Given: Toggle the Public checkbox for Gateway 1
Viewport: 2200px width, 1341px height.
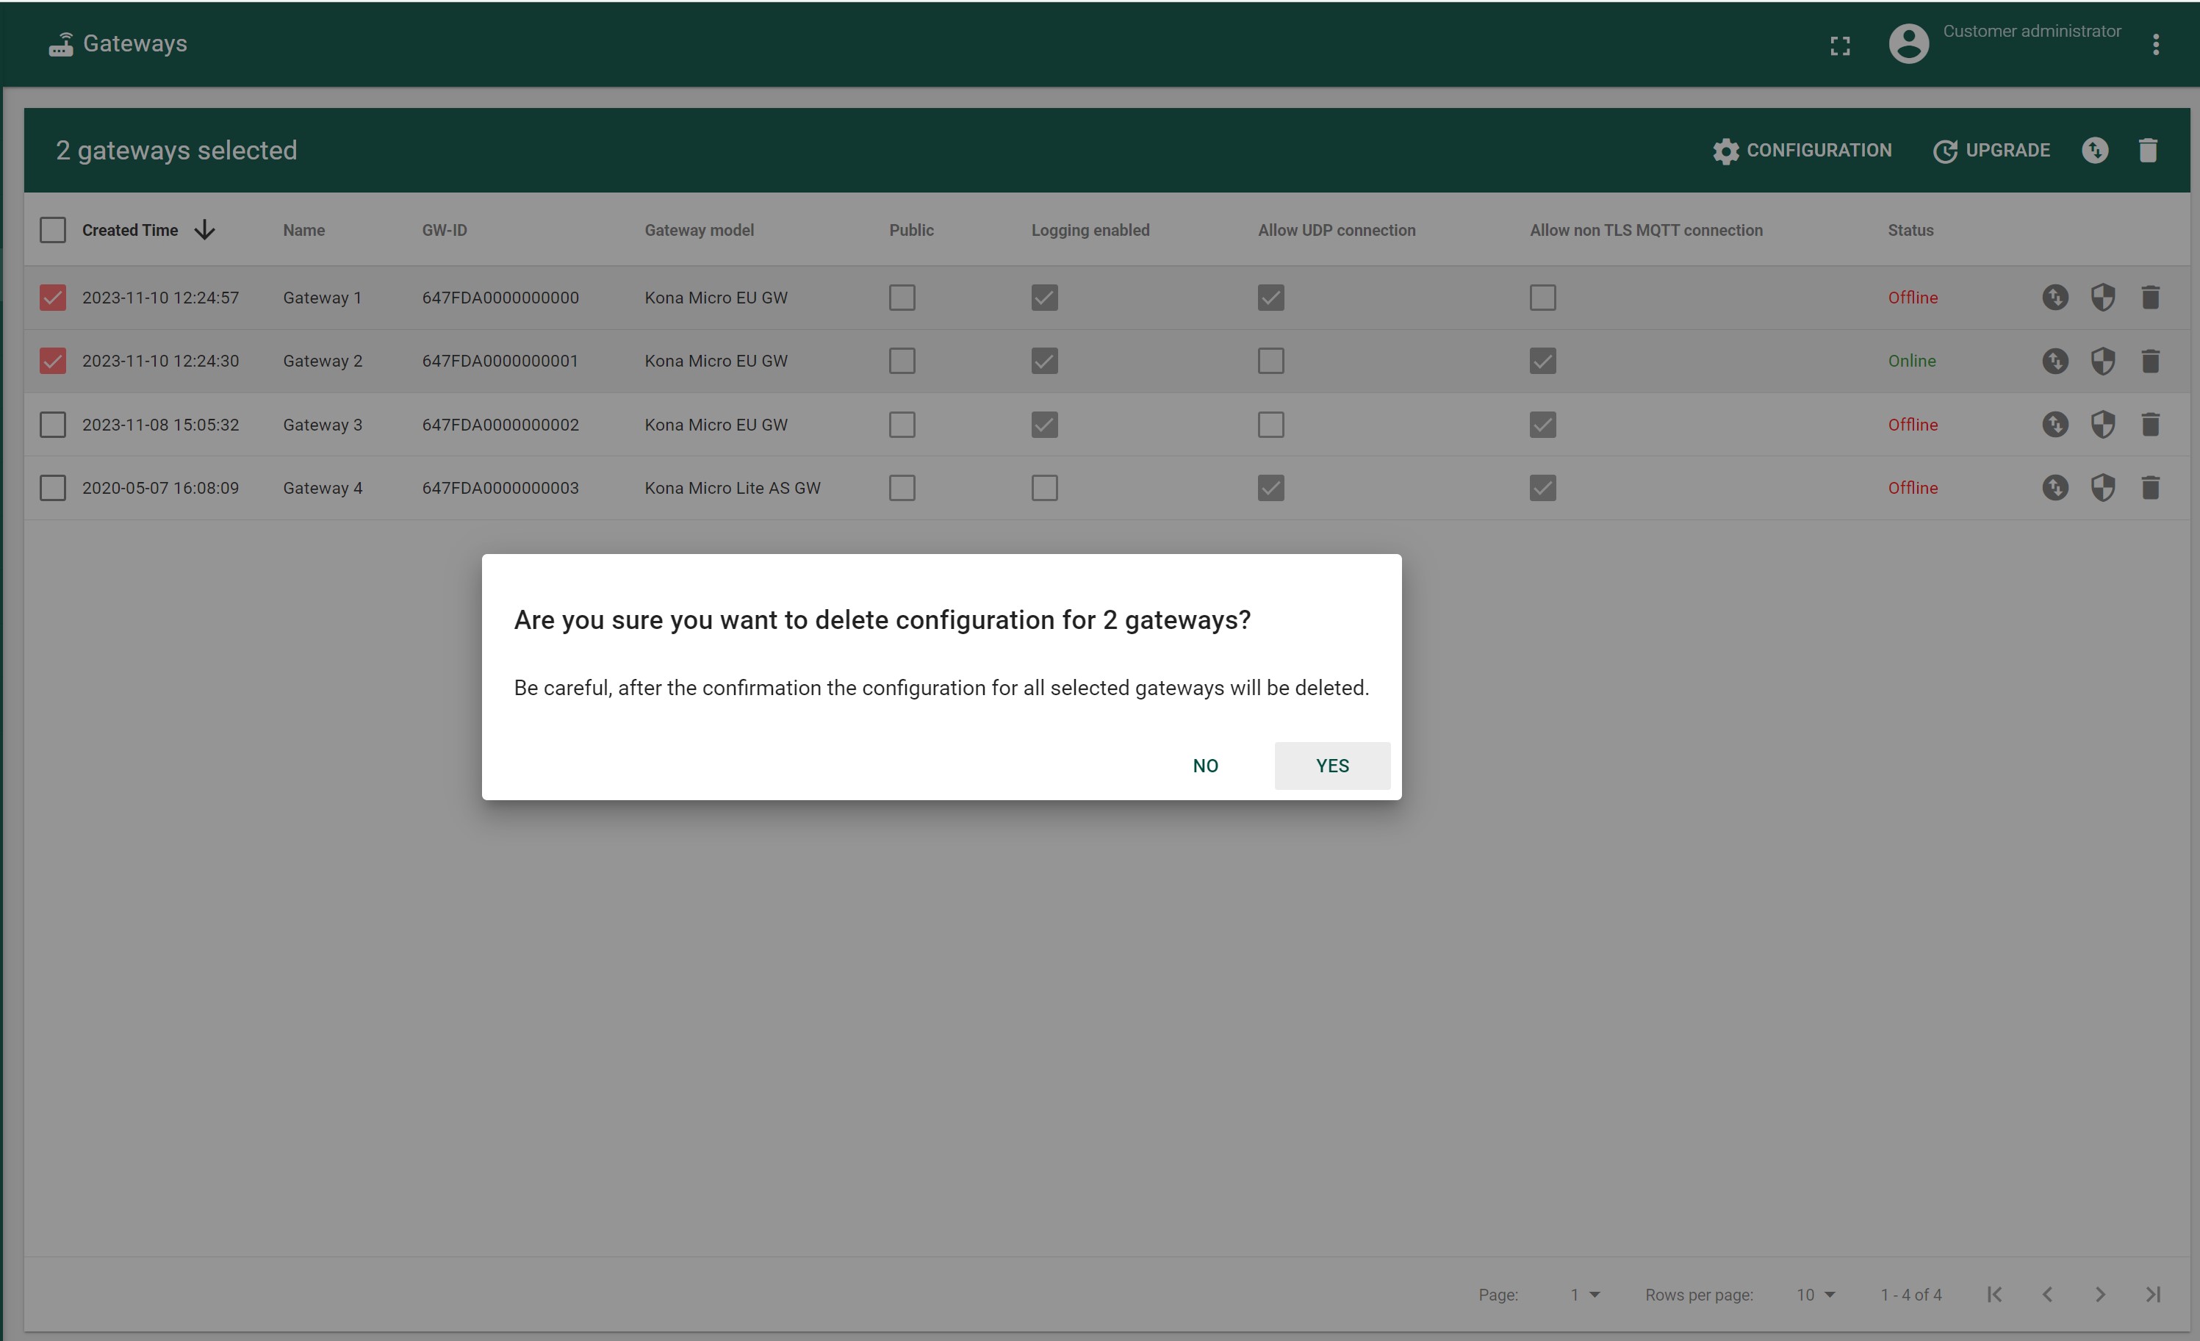Looking at the screenshot, I should coord(902,297).
